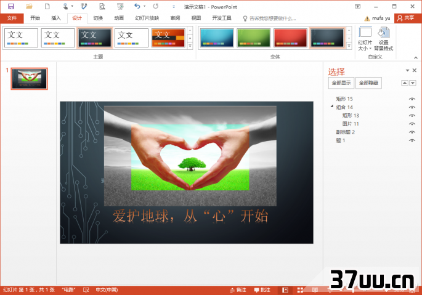Viewport: 422px width, 295px height.
Task: Collapse the ribbon with the chevron arrow
Action: [x=416, y=57]
